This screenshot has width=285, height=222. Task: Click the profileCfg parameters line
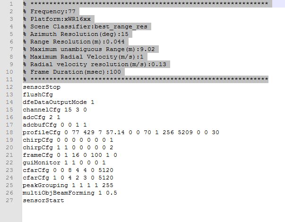pos(121,132)
